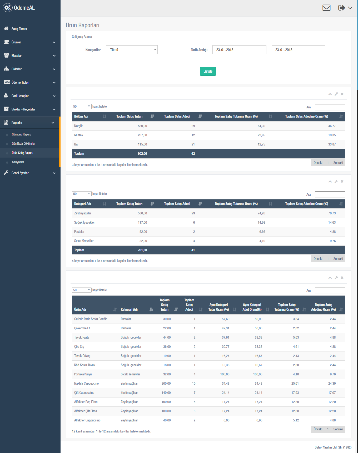Open settings wrench on Bölüm table panel
This screenshot has height=453, width=358.
(336, 94)
